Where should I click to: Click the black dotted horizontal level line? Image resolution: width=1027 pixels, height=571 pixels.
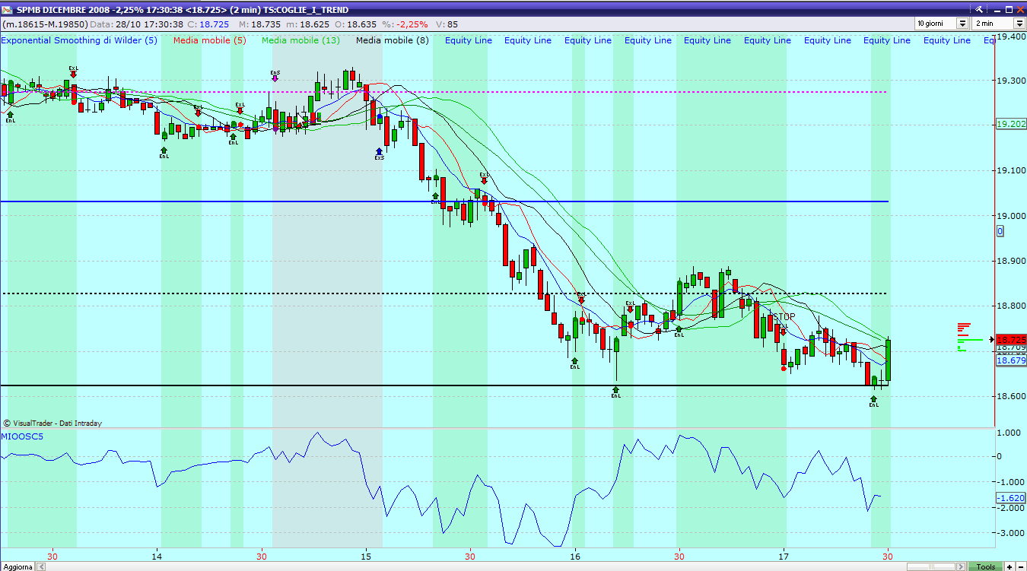click(x=444, y=293)
